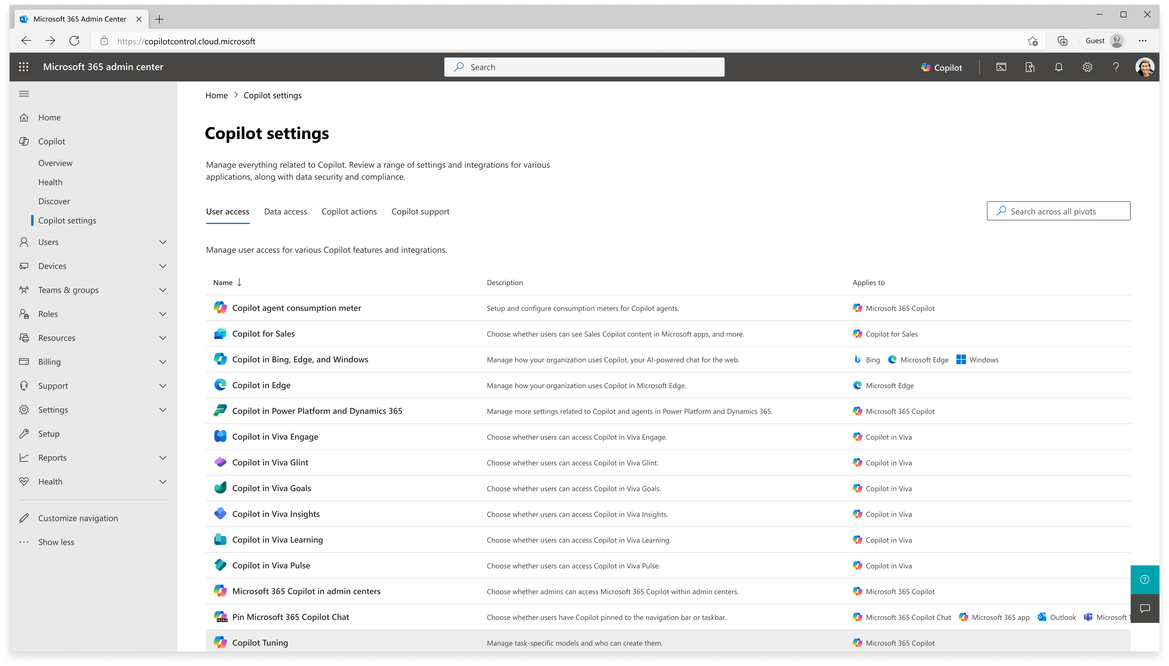Click the Copilot in Edge row icon
Viewport: 1169px width, 666px height.
coord(220,385)
